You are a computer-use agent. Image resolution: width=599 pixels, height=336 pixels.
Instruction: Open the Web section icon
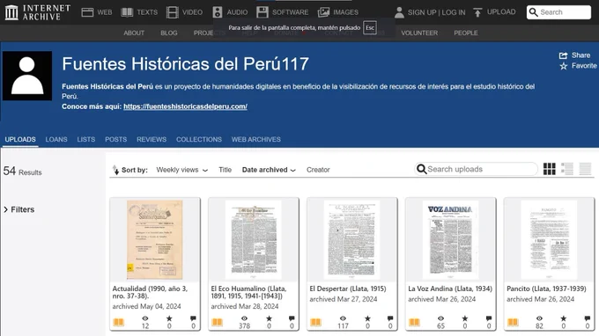click(x=87, y=12)
